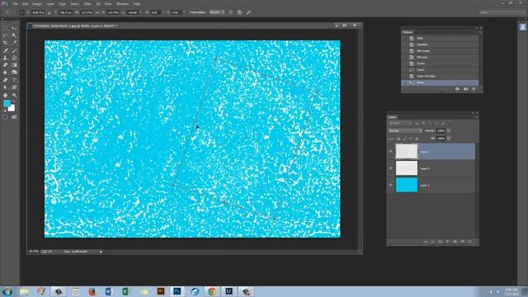Select the Pen tool
Screen dimensions: 528x297
pos(5,80)
